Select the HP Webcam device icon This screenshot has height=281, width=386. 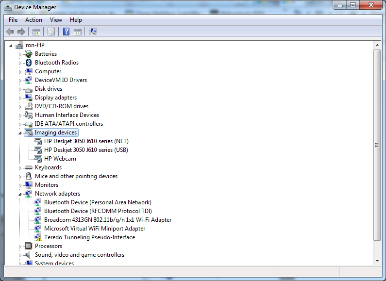click(38, 159)
